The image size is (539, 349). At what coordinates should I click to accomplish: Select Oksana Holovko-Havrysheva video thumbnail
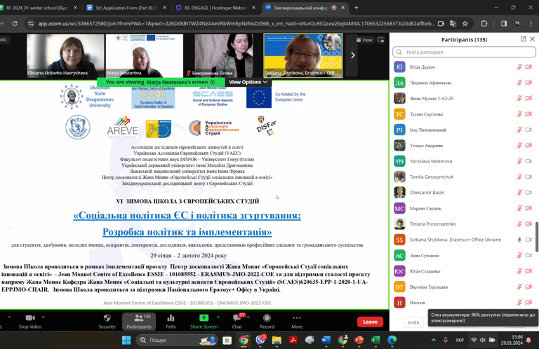point(65,55)
